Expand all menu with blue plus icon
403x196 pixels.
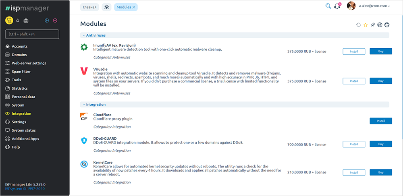(47, 21)
